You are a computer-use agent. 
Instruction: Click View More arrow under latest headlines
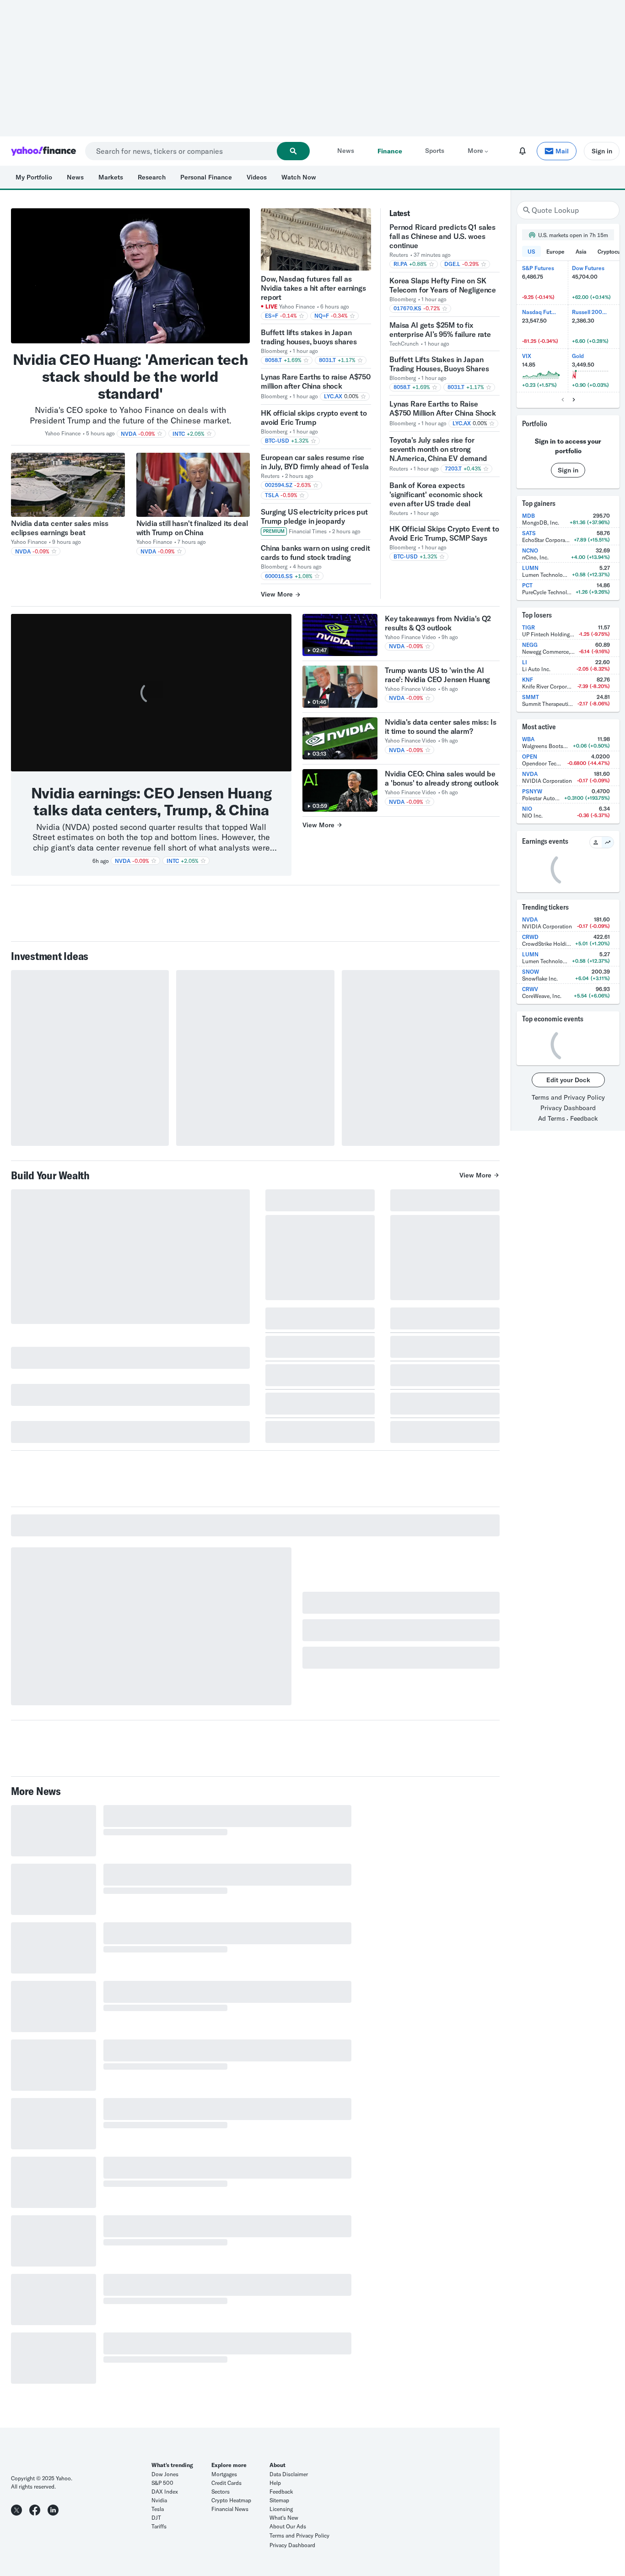281,594
